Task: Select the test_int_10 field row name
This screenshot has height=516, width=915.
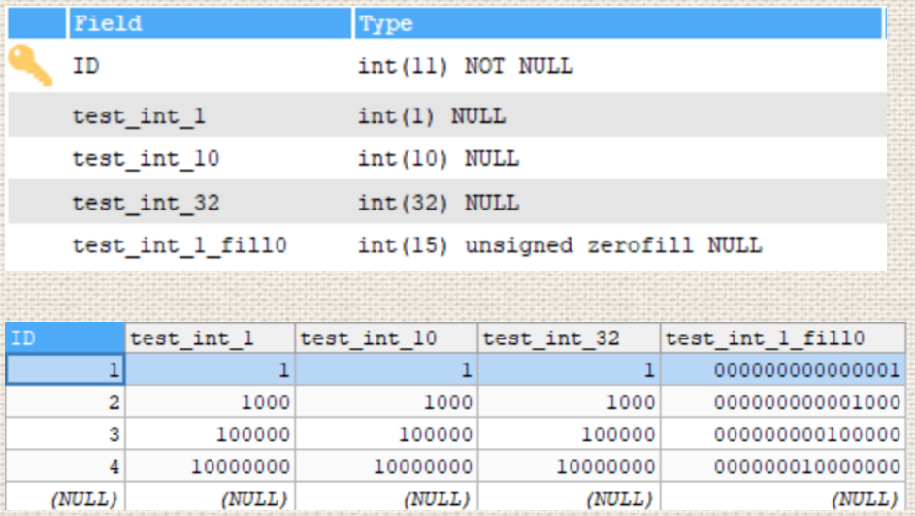Action: 146,159
